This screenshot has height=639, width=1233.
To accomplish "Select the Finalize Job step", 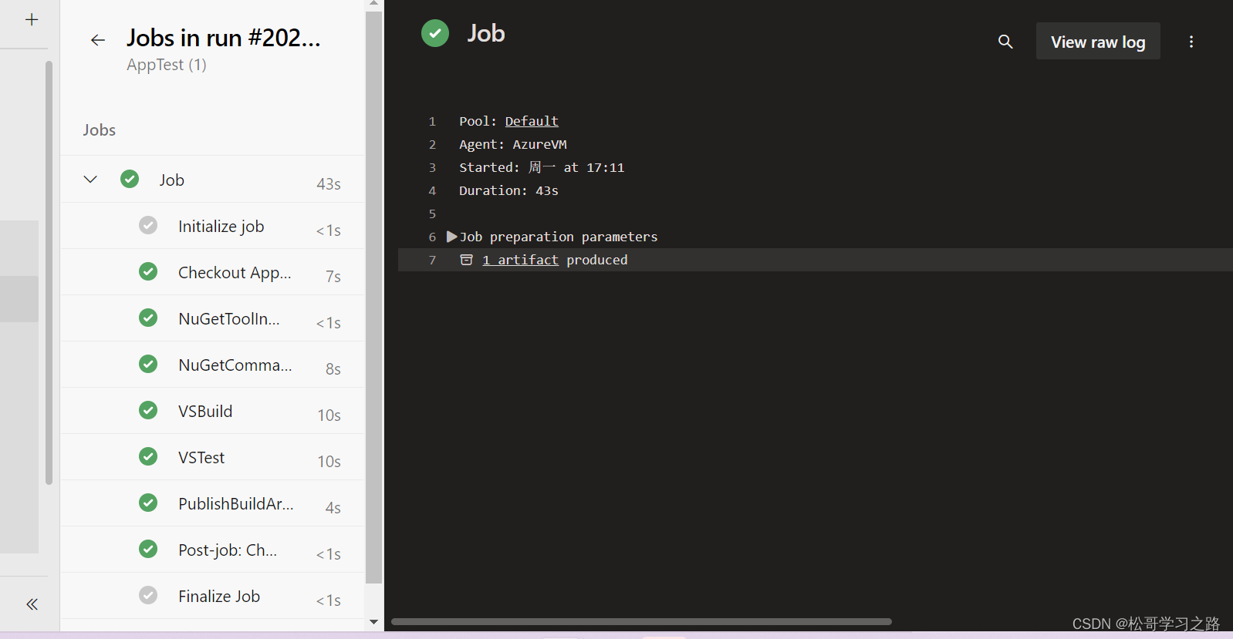I will pyautogui.click(x=212, y=596).
